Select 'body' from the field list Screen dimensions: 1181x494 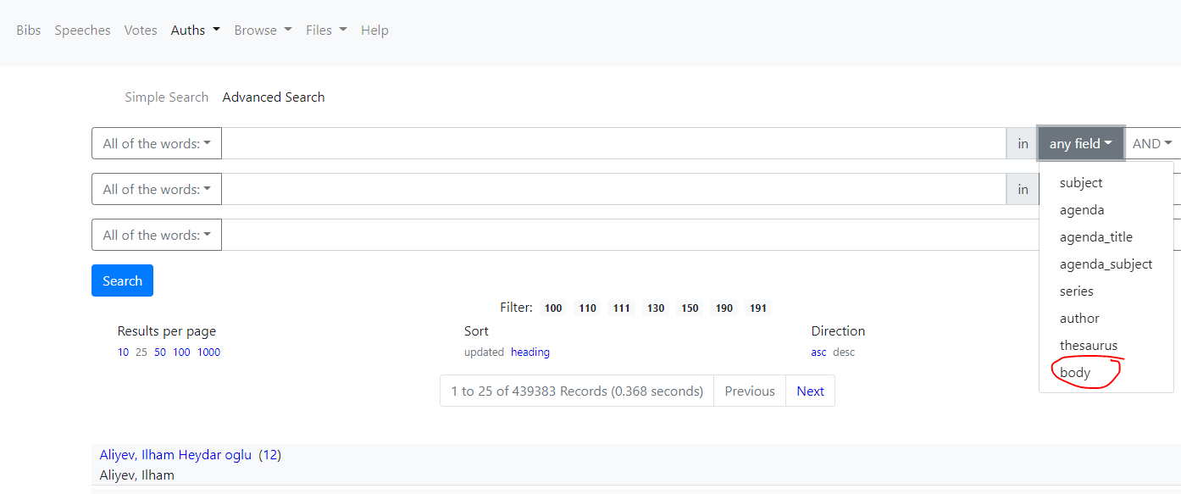(x=1073, y=372)
